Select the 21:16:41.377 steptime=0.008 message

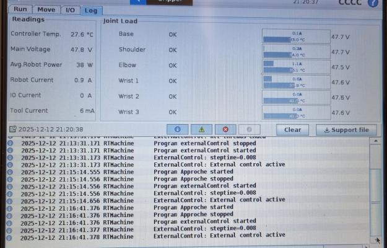point(205,228)
